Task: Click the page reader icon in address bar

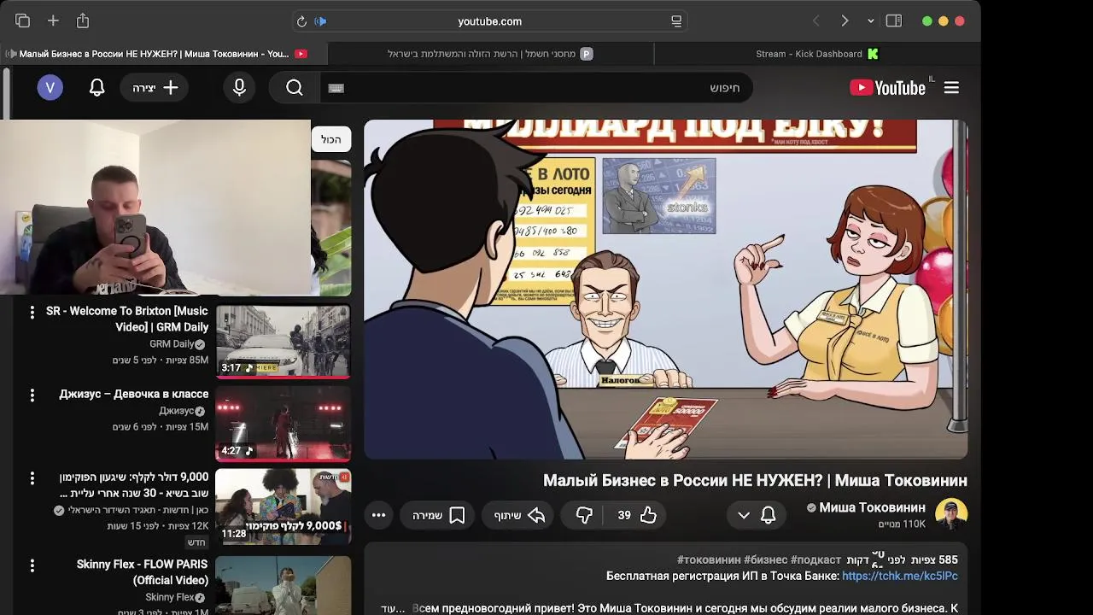Action: [x=676, y=21]
